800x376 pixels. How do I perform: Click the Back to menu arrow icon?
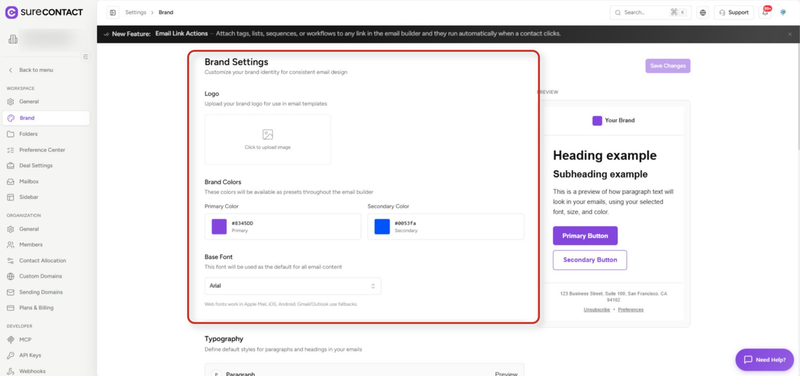coord(11,70)
